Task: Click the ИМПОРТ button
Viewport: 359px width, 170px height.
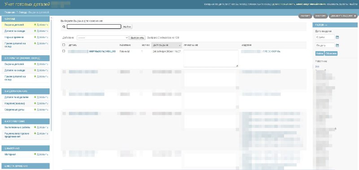Action: click(x=305, y=16)
